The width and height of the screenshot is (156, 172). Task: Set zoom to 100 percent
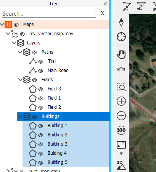point(121,130)
